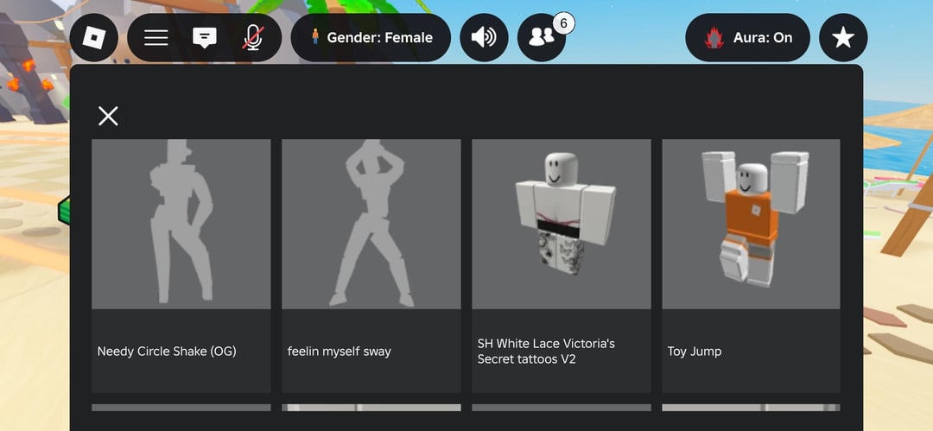Toggle the Gender: Female button
Screen dimensions: 933x431
[371, 38]
